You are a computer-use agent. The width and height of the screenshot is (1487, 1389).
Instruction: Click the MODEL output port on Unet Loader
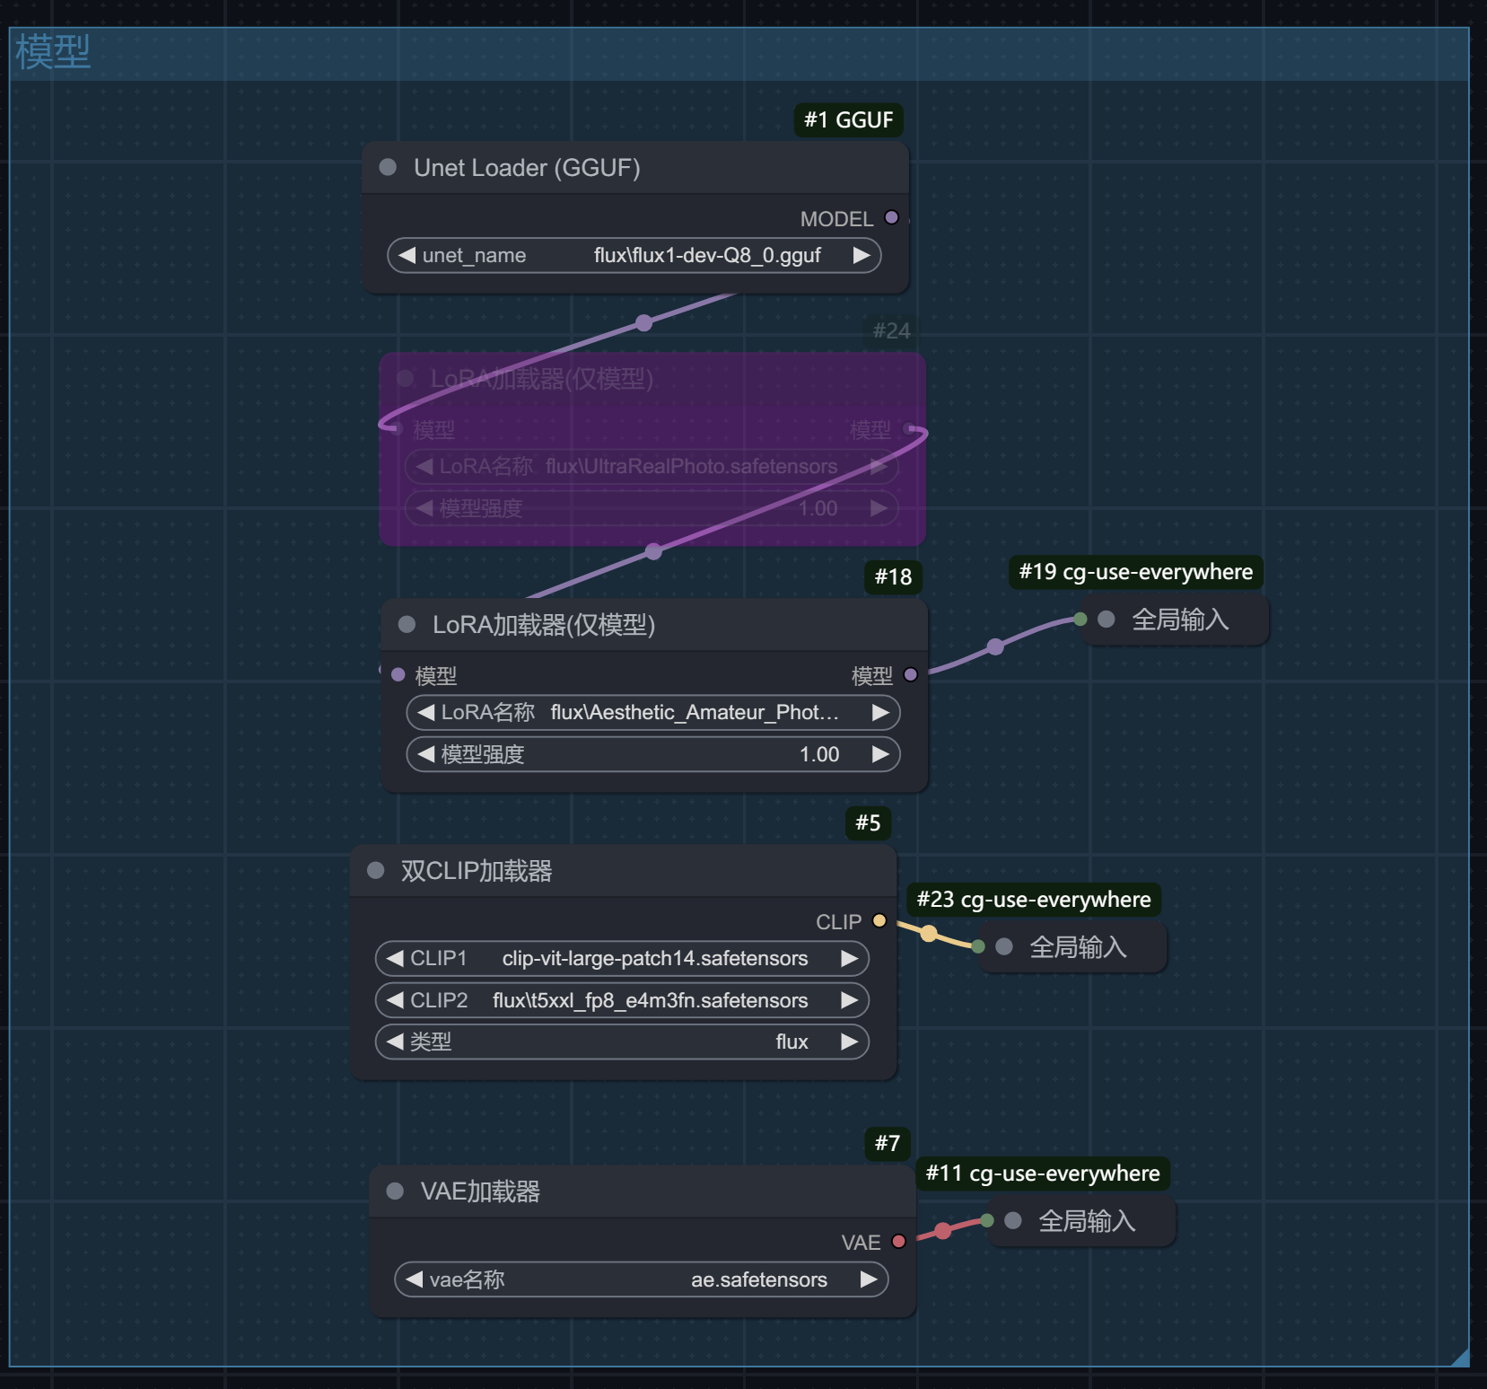(x=891, y=217)
